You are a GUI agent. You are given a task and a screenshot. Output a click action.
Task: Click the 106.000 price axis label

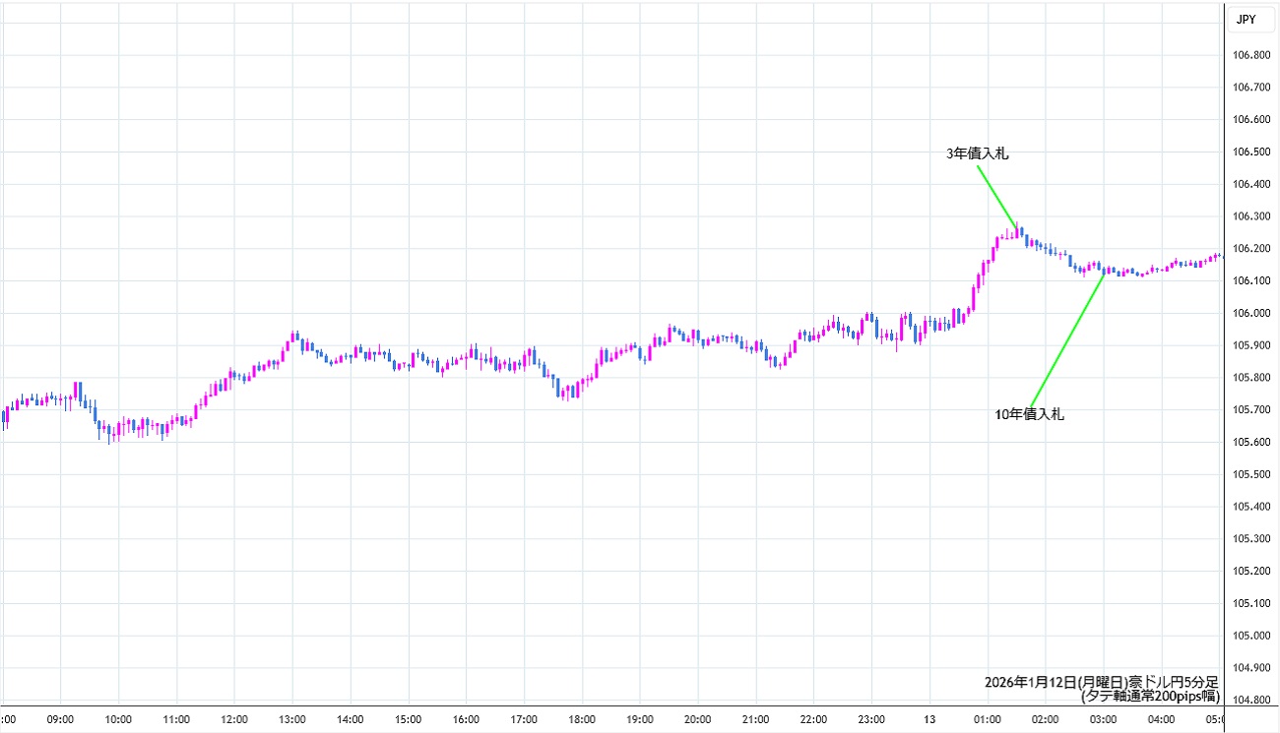pos(1249,313)
